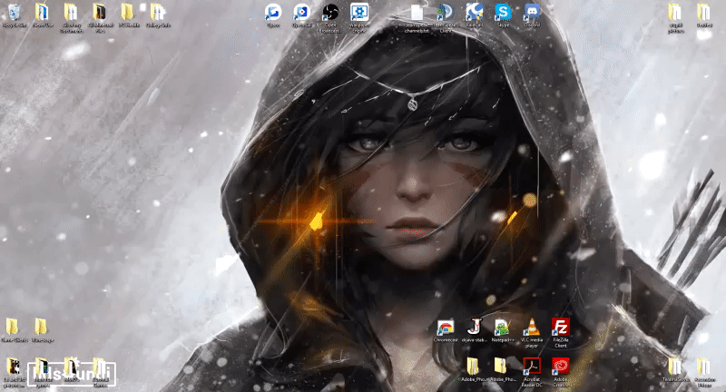Screen dimensions: 726x392
Task: Launch the Wallpaper Engine shortcut
Action: coord(359,17)
